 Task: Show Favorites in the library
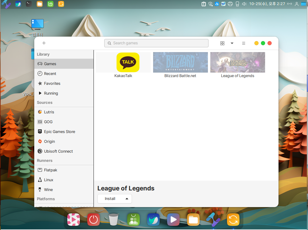click(52, 84)
